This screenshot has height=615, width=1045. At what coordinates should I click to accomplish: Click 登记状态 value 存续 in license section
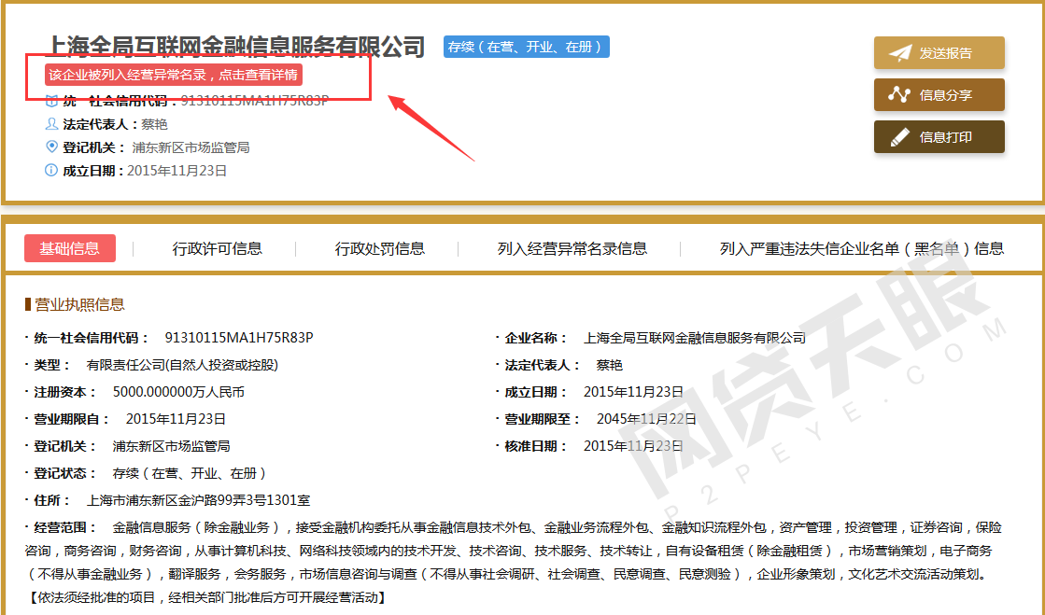pos(190,473)
